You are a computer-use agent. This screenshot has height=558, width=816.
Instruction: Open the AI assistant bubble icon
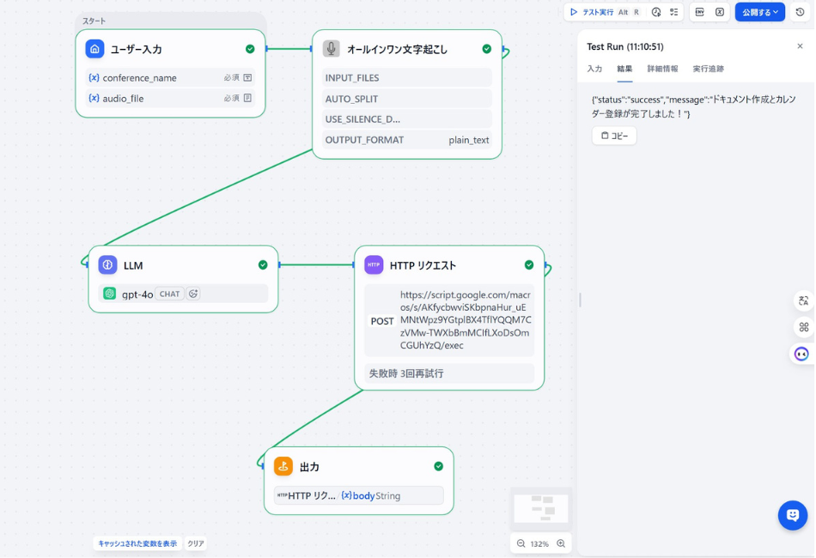791,515
